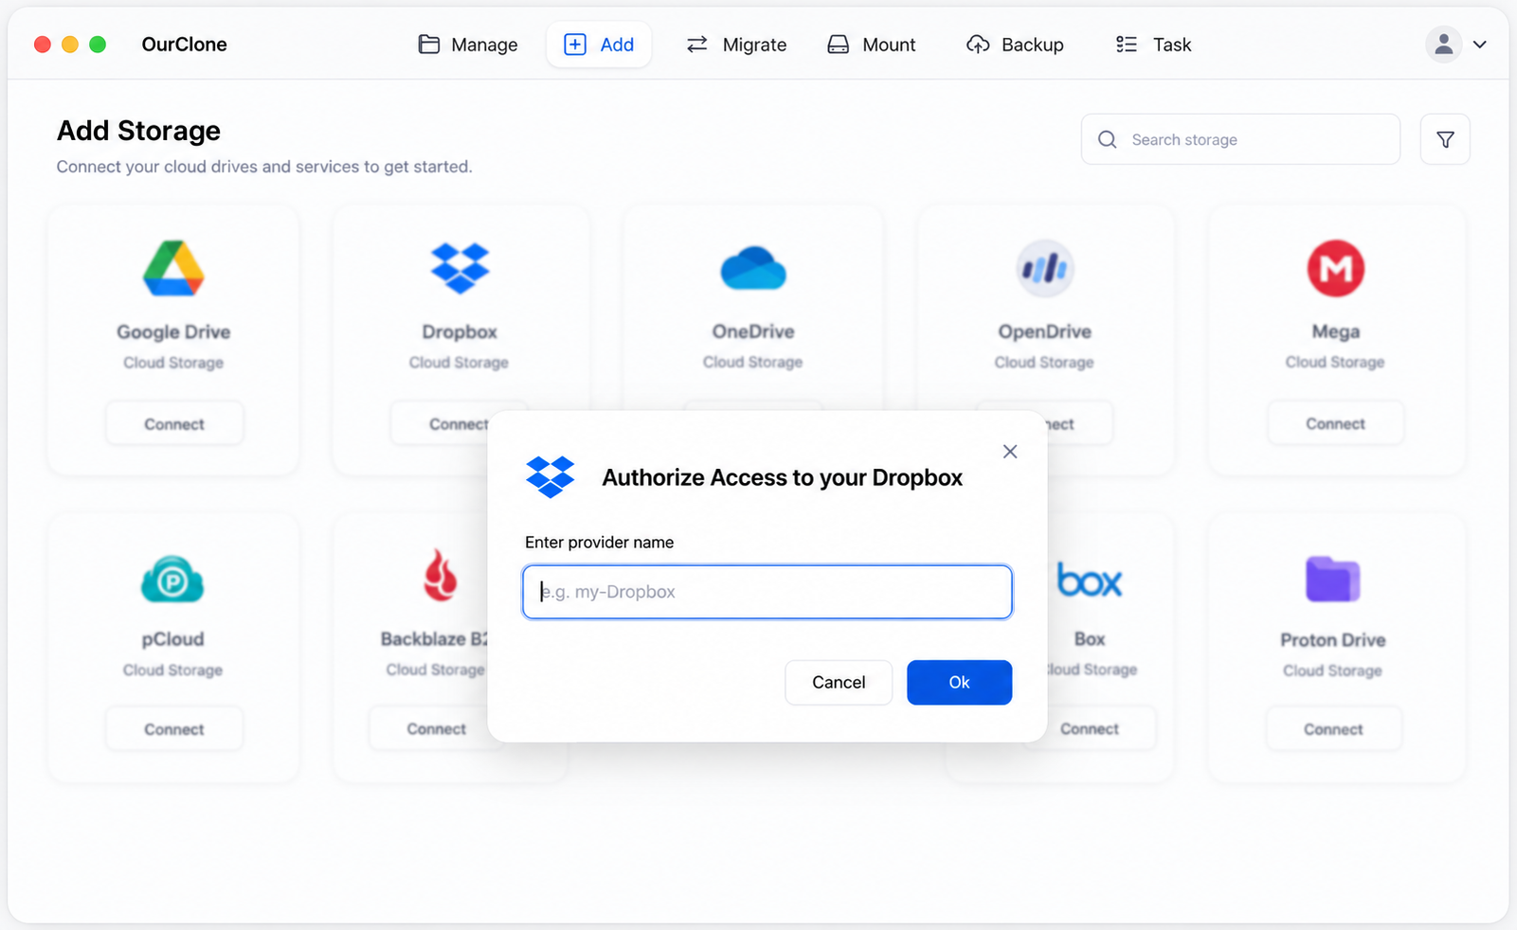Open the Mount tab

pos(872,45)
